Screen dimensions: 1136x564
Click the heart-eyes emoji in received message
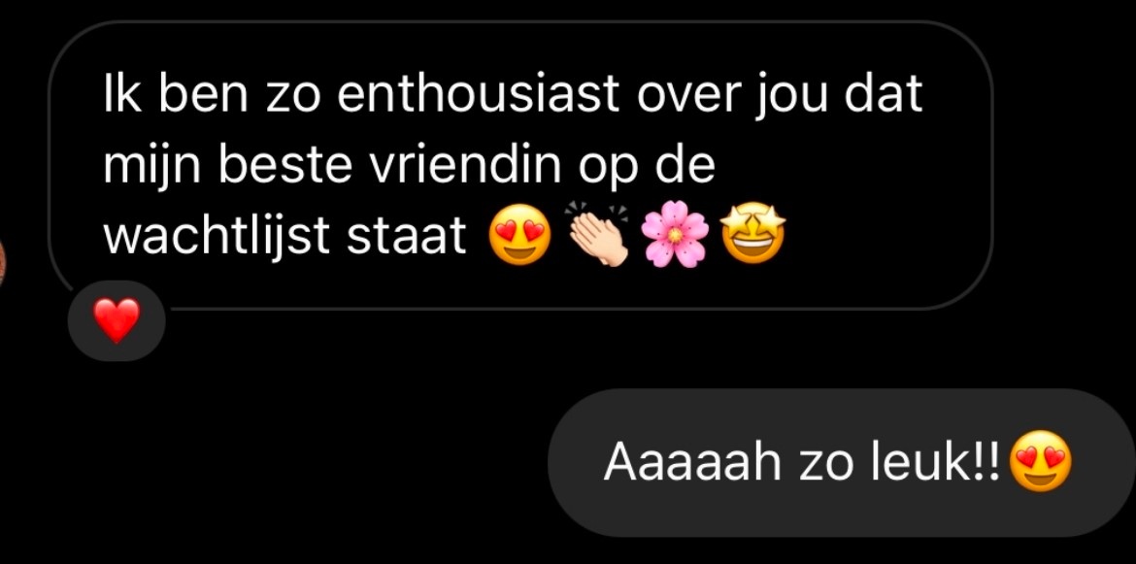click(520, 234)
